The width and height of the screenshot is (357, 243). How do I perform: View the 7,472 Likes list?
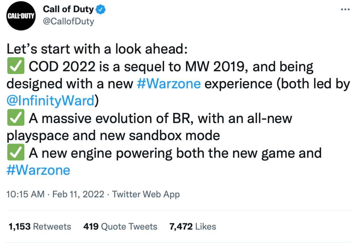click(192, 226)
